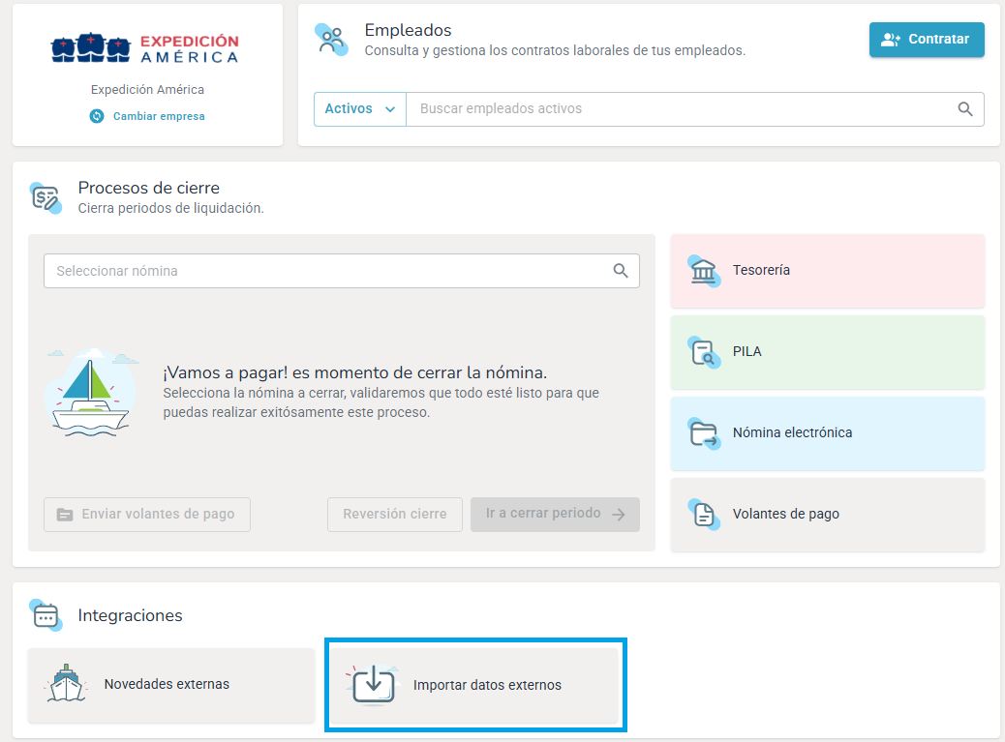This screenshot has width=1005, height=742.
Task: Click the envelope icon in Enviar volantes
Action: 65,515
